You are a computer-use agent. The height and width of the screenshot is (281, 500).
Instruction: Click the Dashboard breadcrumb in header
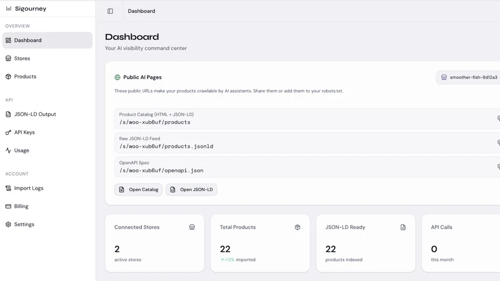pos(142,11)
